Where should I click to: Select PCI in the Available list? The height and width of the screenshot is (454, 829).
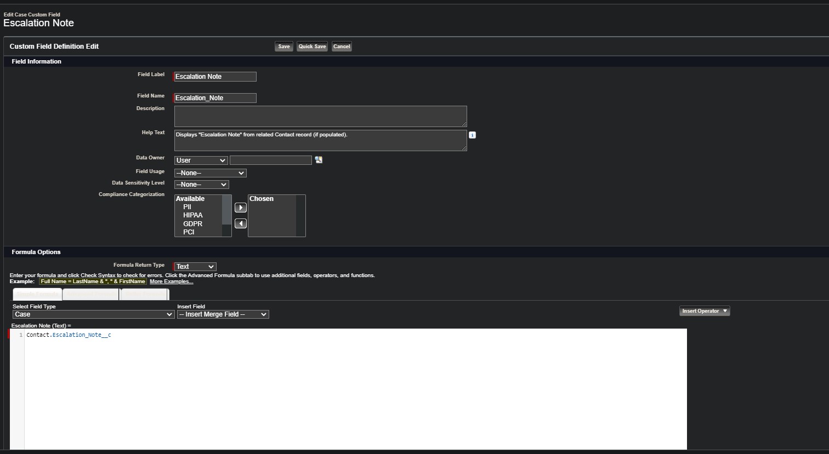pos(189,232)
